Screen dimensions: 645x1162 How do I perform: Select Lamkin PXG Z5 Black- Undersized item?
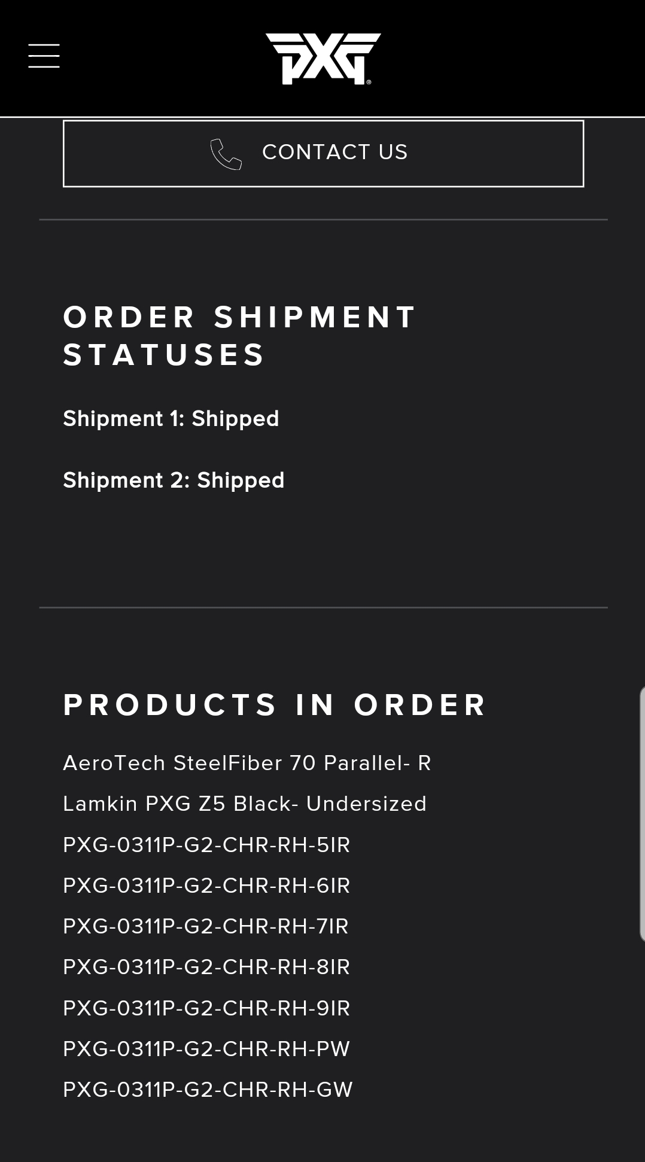pos(245,804)
